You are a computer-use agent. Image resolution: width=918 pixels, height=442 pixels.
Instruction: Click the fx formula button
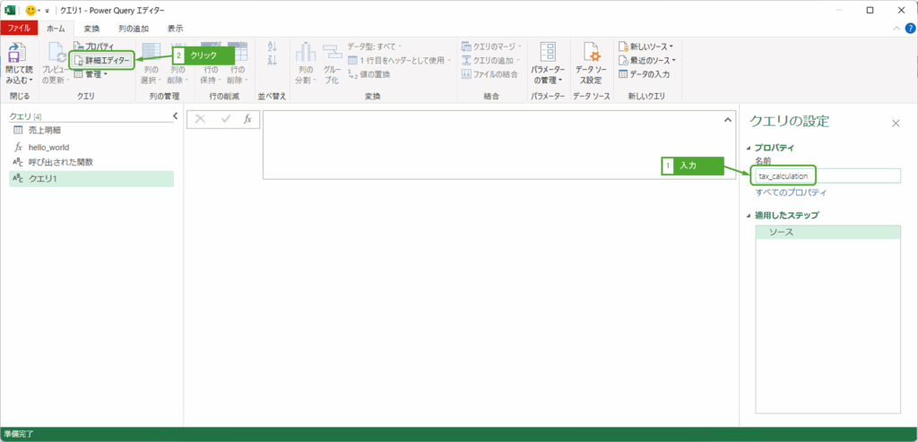coord(248,119)
